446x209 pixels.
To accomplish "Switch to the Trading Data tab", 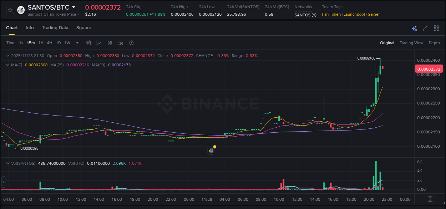I will click(55, 28).
